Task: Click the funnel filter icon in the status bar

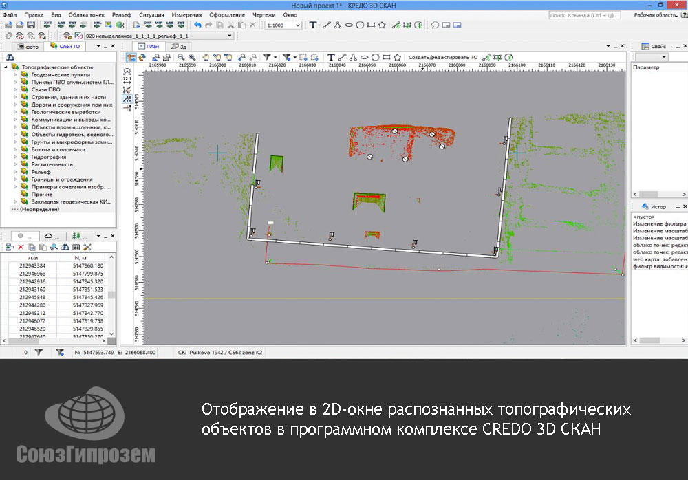Action: click(x=39, y=352)
